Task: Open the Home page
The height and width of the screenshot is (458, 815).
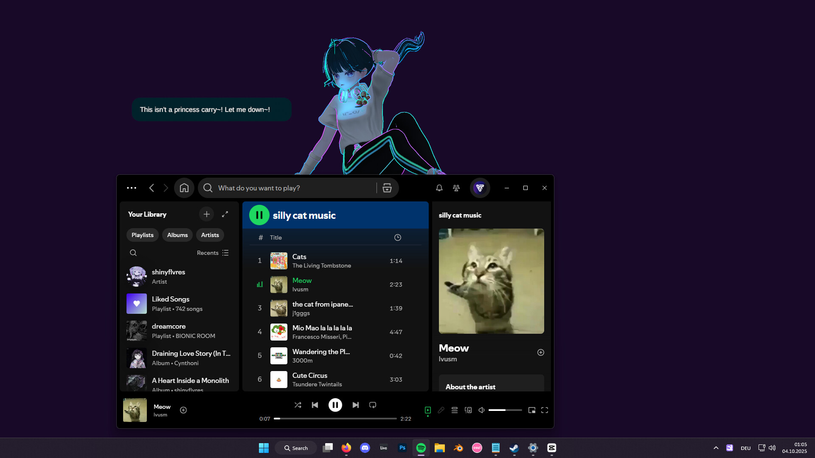Action: (184, 187)
